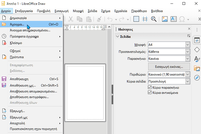Viewport: 201px width, 134px height.
Task: Click the Clone formatting brush icon
Action: [x=99, y=19]
